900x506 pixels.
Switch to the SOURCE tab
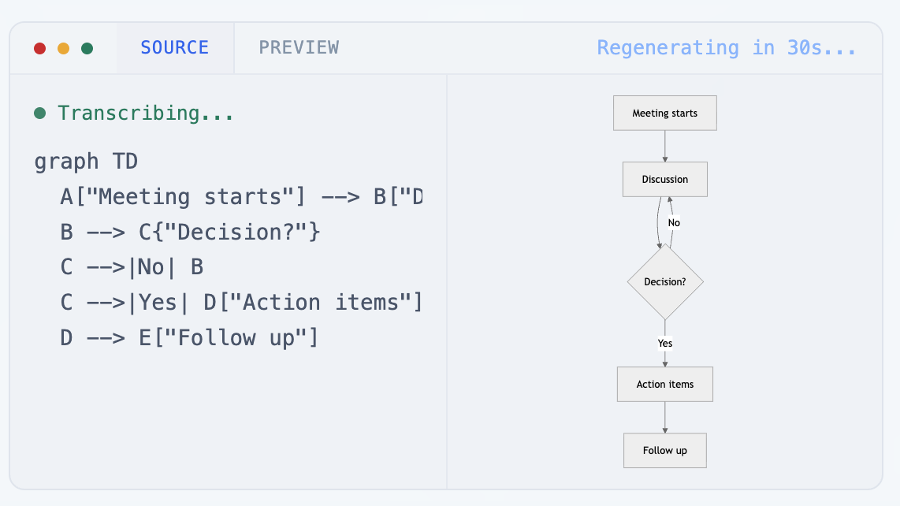point(174,47)
